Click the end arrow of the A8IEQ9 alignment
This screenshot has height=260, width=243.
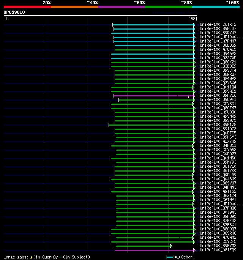[x=194, y=251]
